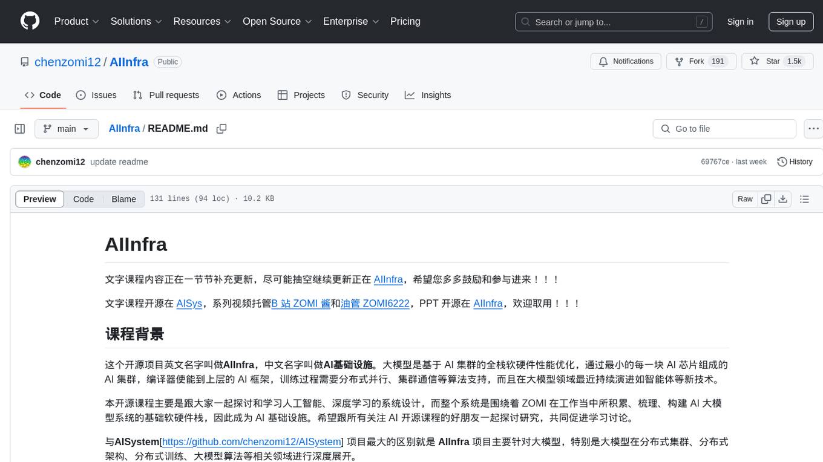The image size is (823, 462).
Task: Open the AISys link in README
Action: 189,304
